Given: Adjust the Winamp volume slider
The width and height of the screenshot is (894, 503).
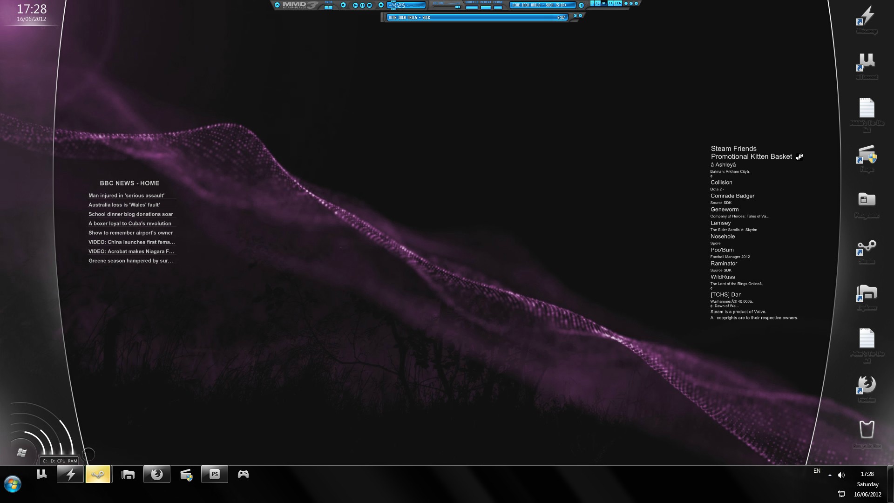Looking at the screenshot, I should 457,7.
